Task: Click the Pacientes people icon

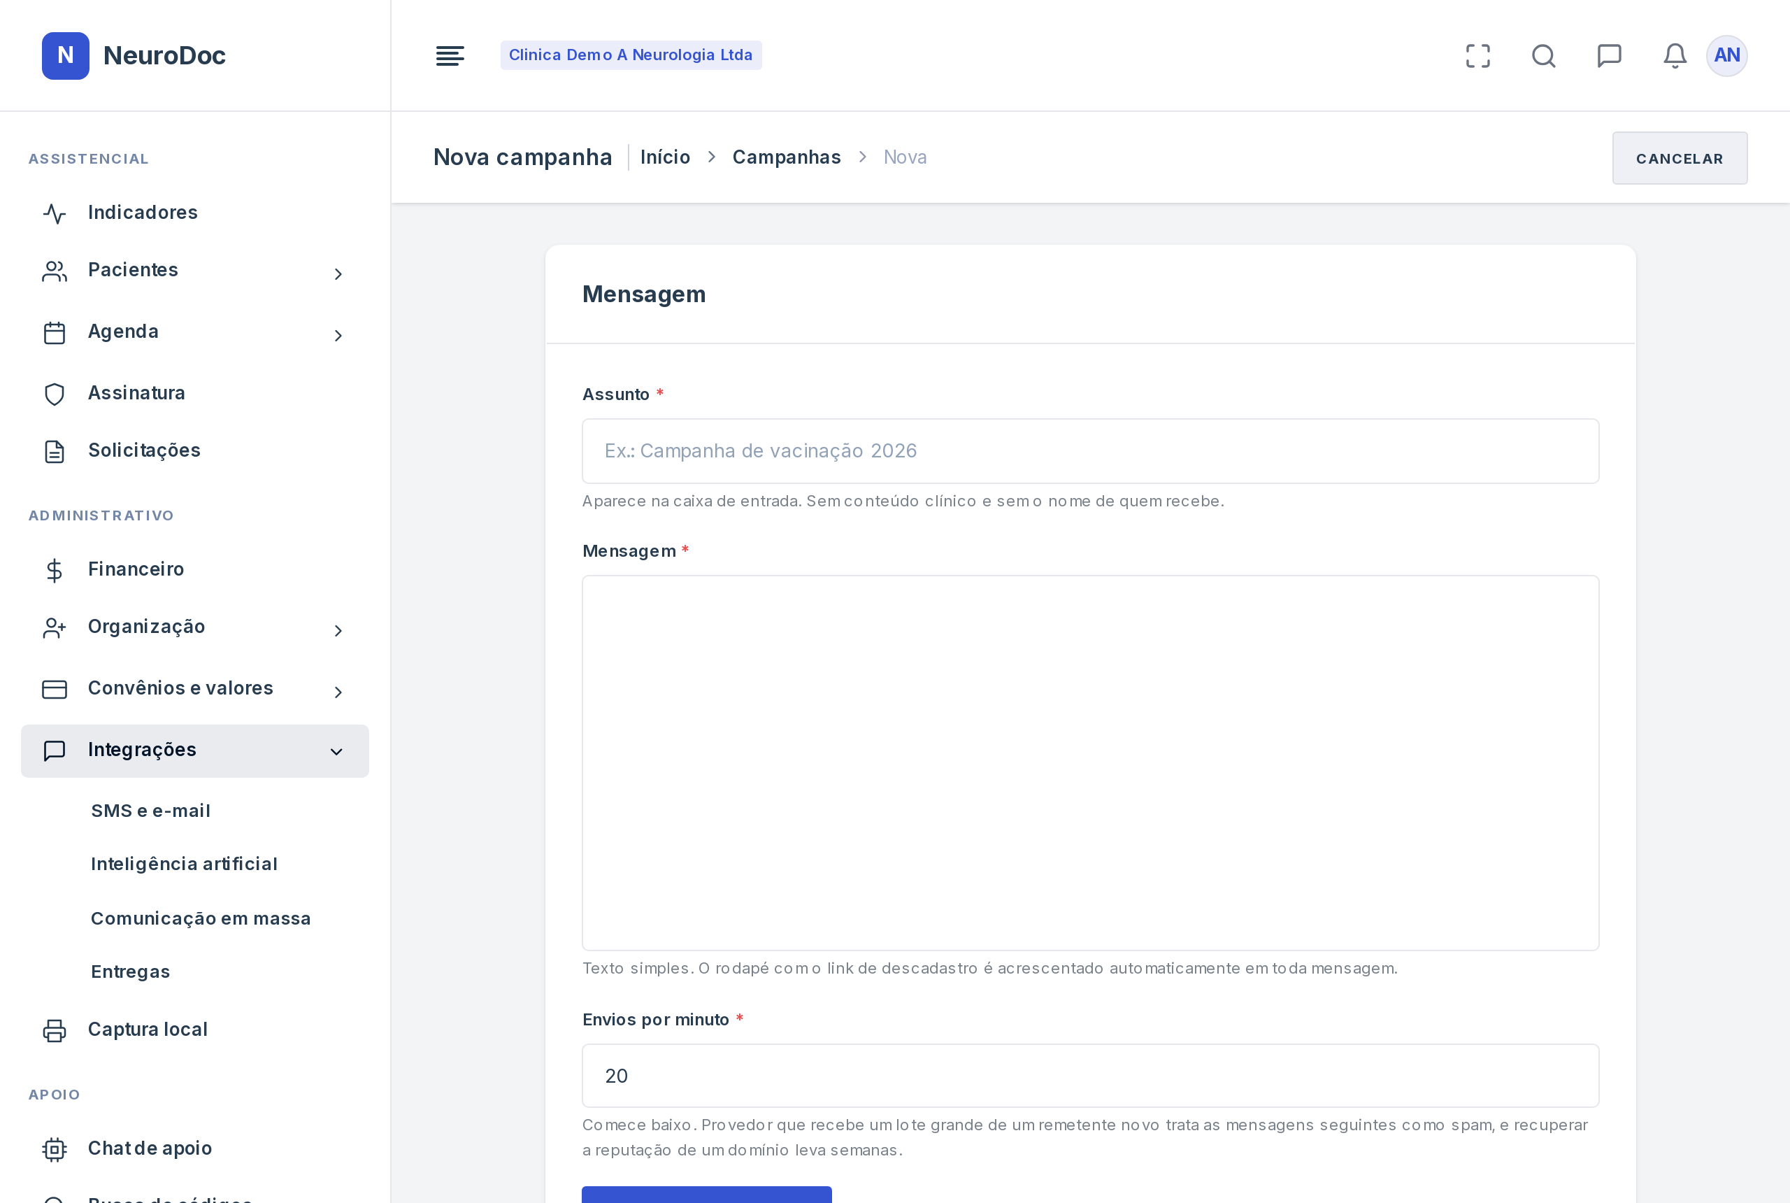Action: 55,271
